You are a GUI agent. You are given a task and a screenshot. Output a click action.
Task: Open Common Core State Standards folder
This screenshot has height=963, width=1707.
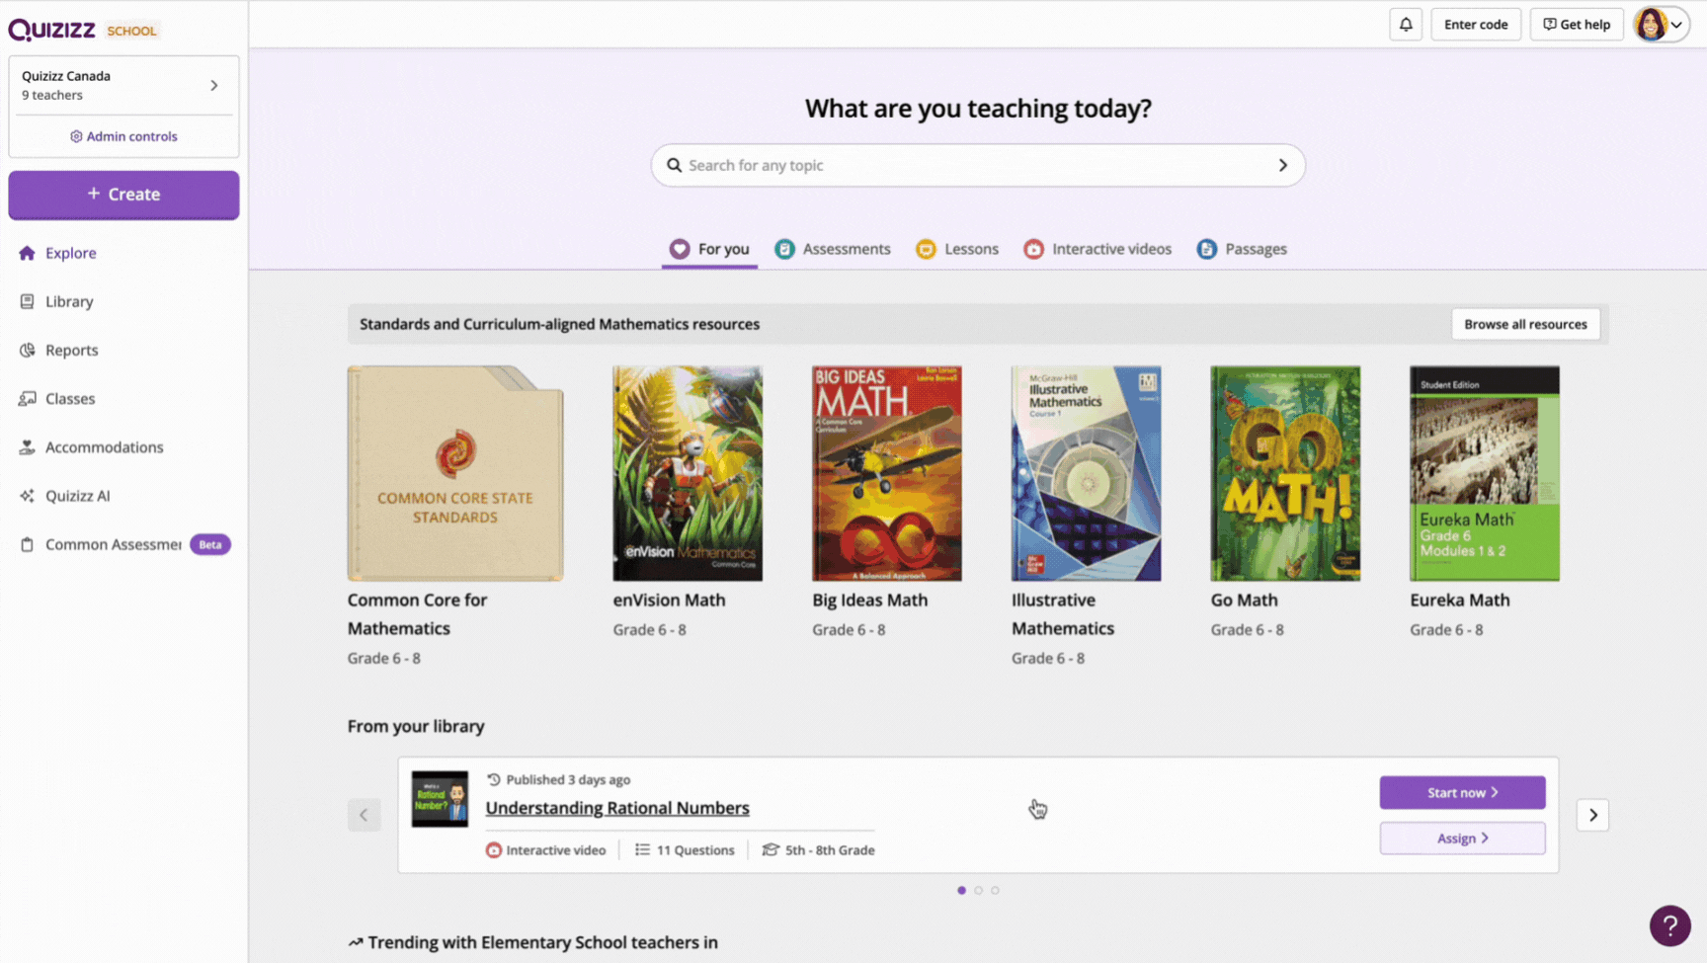pyautogui.click(x=455, y=473)
